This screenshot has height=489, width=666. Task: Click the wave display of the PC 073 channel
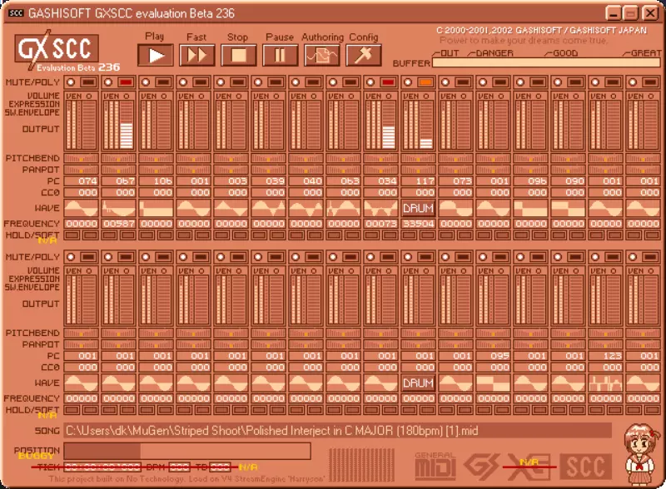pyautogui.click(x=455, y=208)
